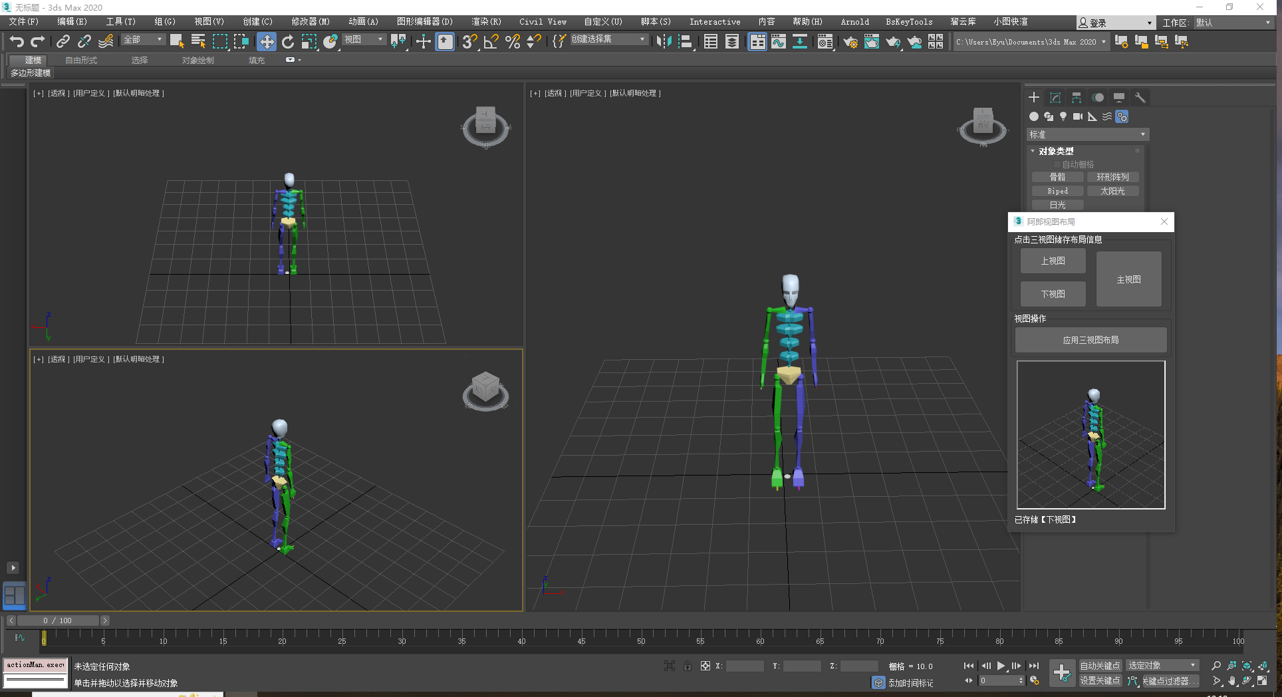This screenshot has width=1282, height=697.
Task: Toggle angle snap in main toolbar
Action: [x=491, y=42]
